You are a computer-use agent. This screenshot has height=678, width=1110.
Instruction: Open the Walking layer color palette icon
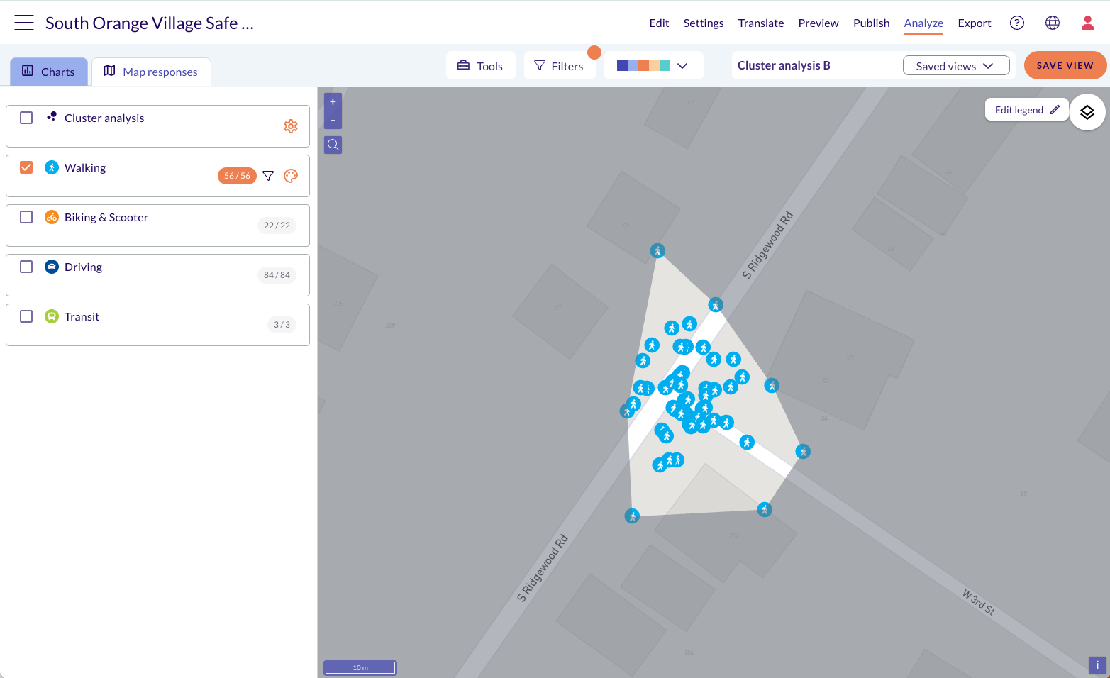(x=291, y=176)
